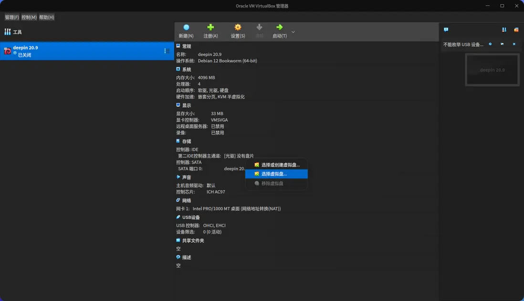Choose 选择虚拟盘... highlighted menu entry
Image resolution: width=524 pixels, height=301 pixels.
[276, 174]
